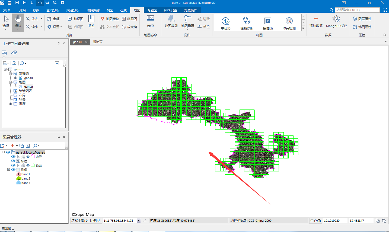Click the 单任务 single task icon
The image size is (389, 232).
pos(226,23)
